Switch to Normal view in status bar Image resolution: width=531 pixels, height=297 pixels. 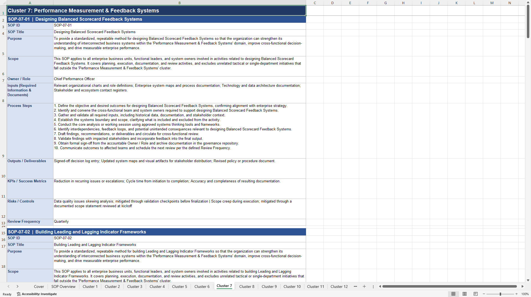453,294
